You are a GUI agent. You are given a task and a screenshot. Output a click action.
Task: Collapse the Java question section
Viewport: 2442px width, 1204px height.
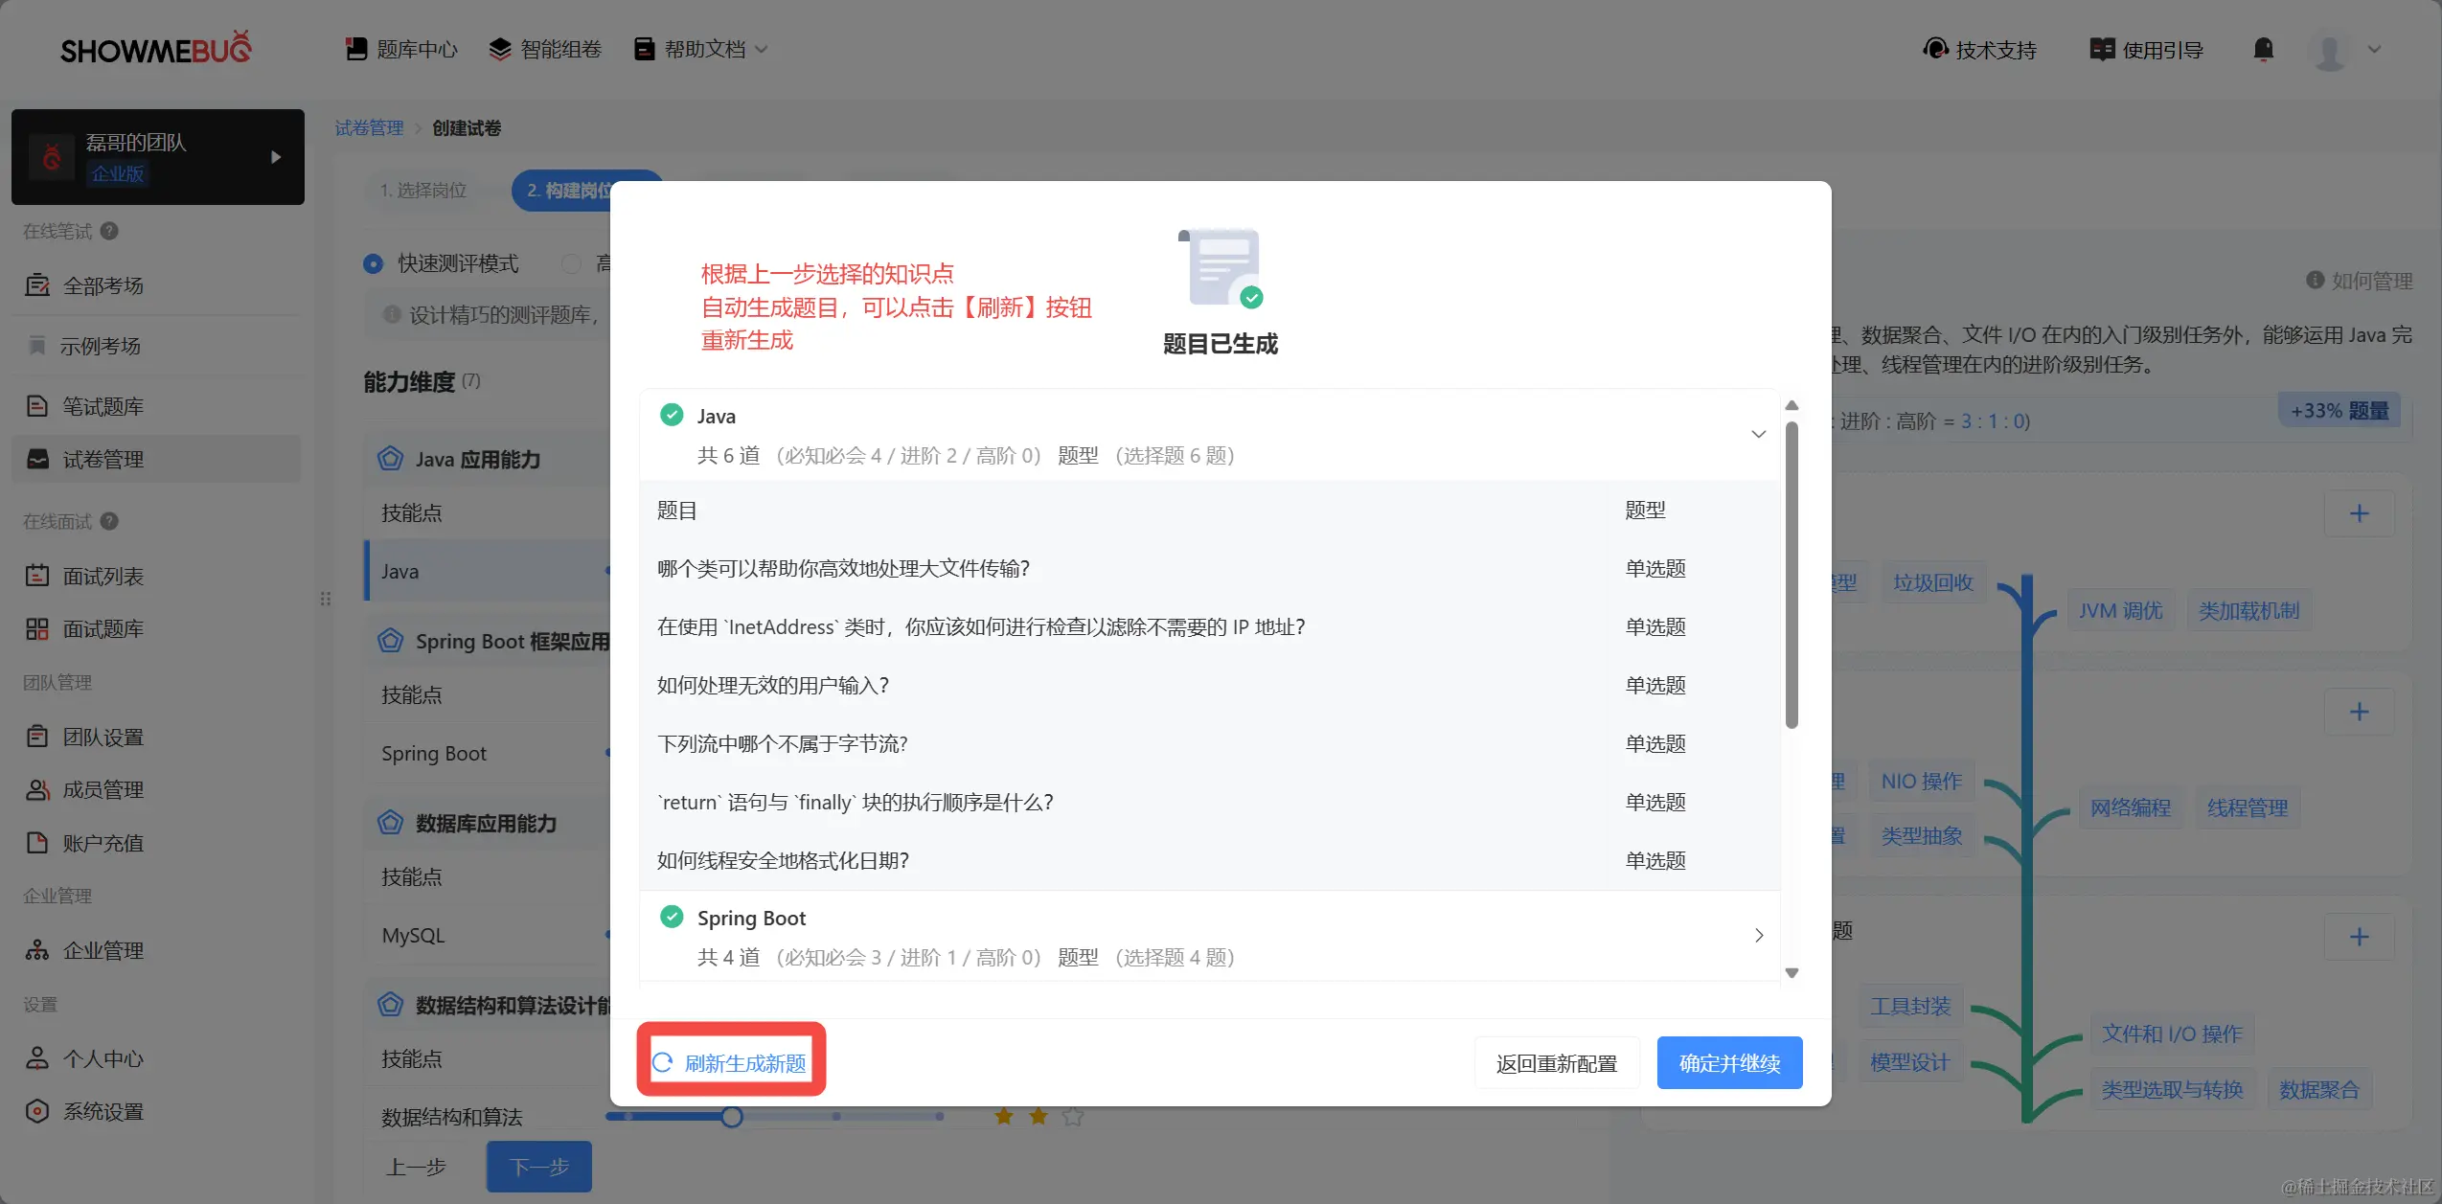click(x=1758, y=434)
